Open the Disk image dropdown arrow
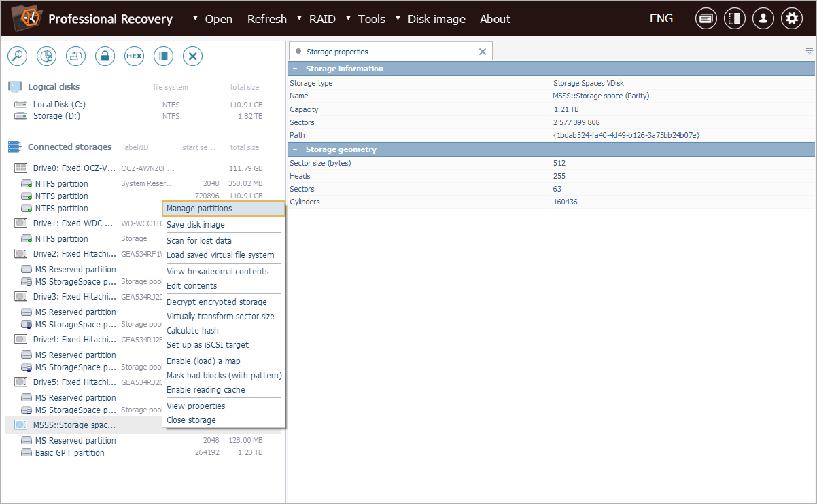 [399, 18]
